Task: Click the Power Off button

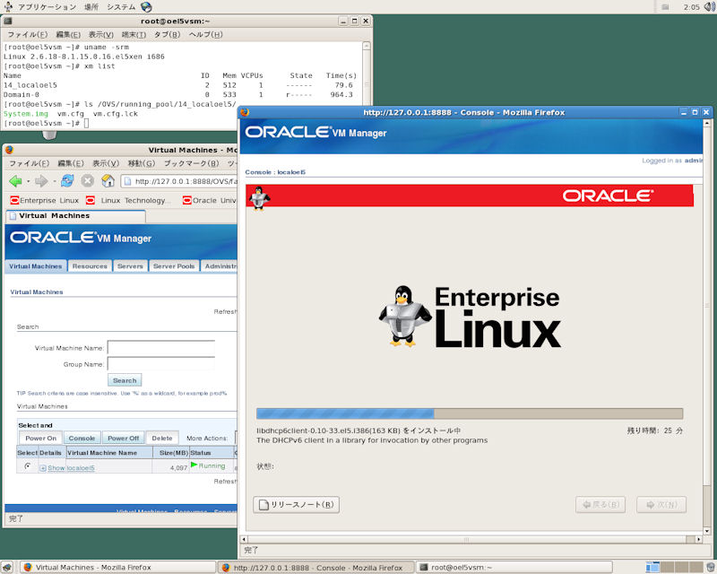Action: [x=124, y=438]
